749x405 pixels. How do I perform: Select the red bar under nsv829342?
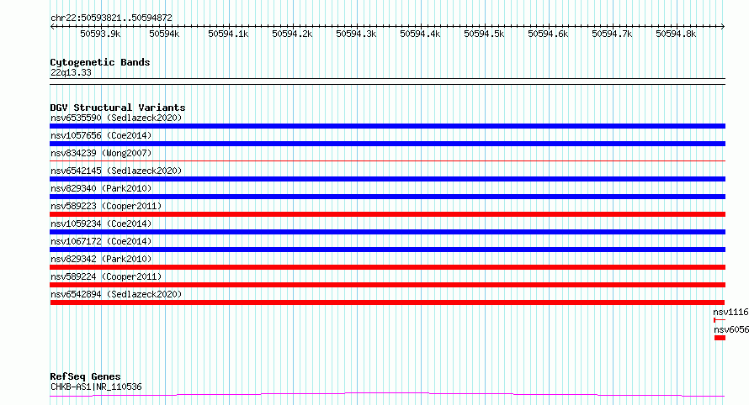[387, 267]
